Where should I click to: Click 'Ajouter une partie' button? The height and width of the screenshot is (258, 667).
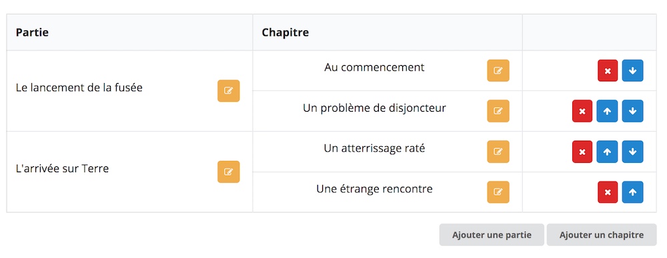coord(492,235)
